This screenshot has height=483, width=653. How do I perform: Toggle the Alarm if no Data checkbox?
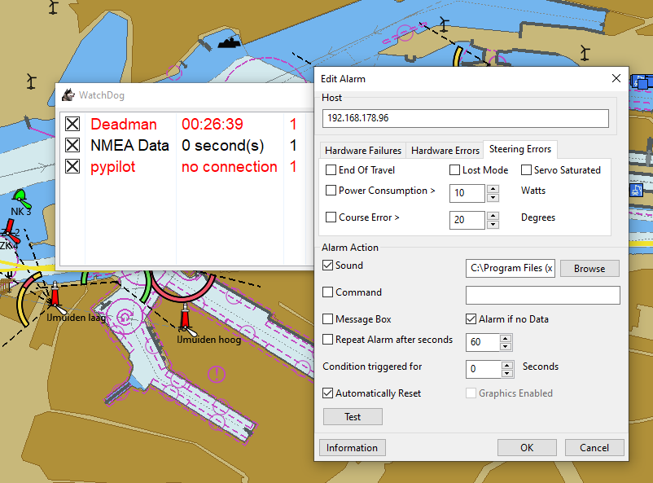[x=471, y=319]
